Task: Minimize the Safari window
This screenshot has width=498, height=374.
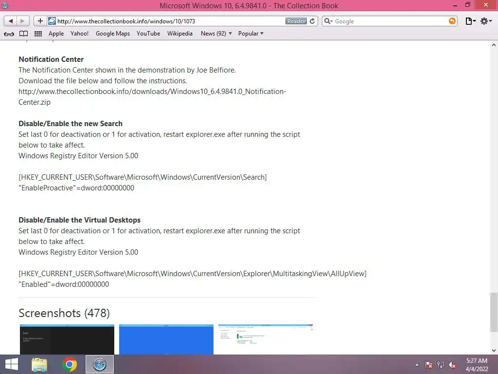Action: 455,5
